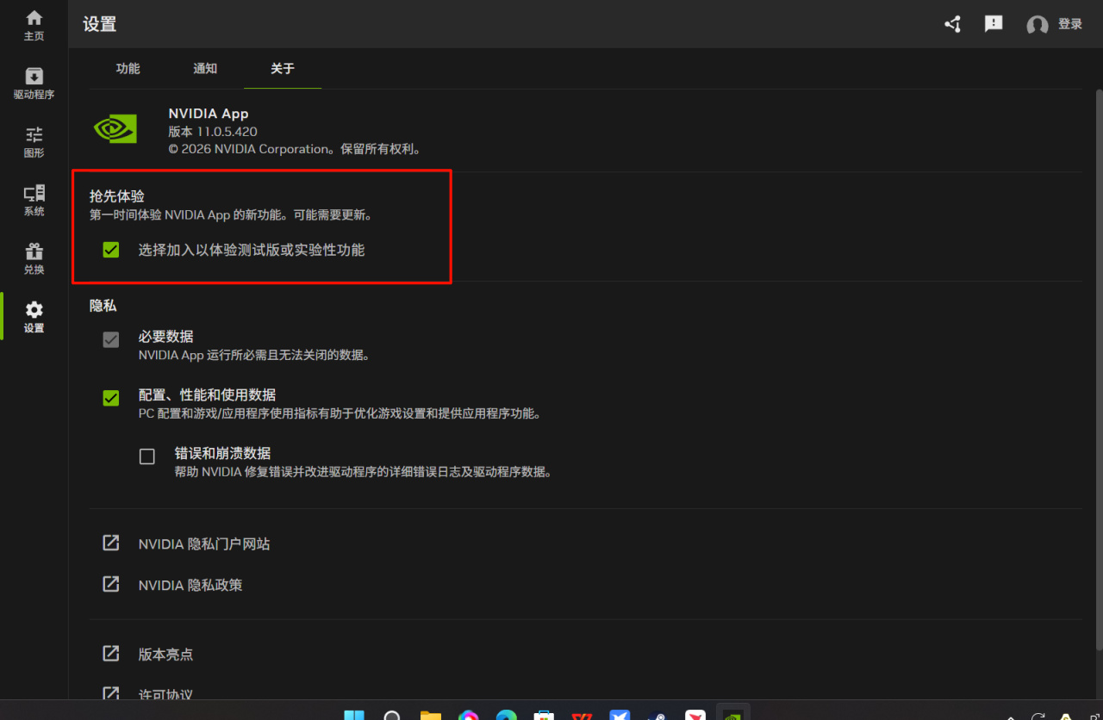Click the NVIDIA App 运行所必需且无法关闭的数据 description
Screen dimensions: 1103x720
tap(254, 355)
